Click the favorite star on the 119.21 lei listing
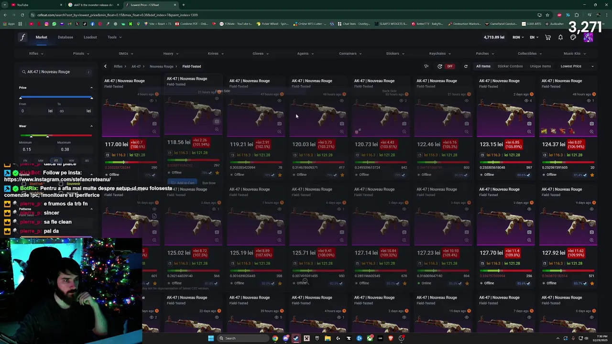 [280, 175]
